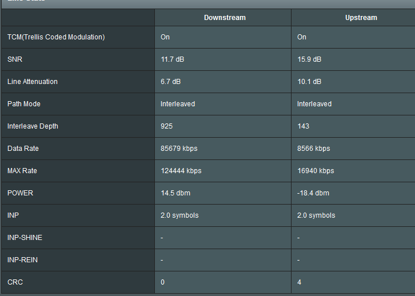The height and width of the screenshot is (296, 415).
Task: Click the SNR row label
Action: click(x=15, y=59)
